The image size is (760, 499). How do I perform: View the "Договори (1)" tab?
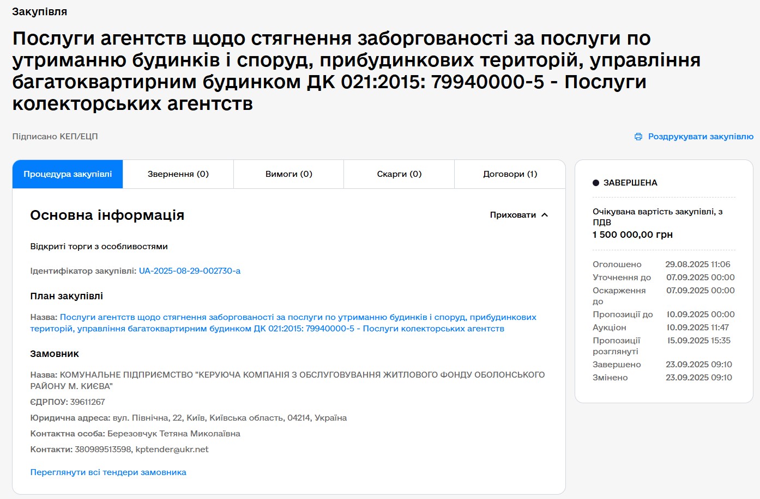510,174
